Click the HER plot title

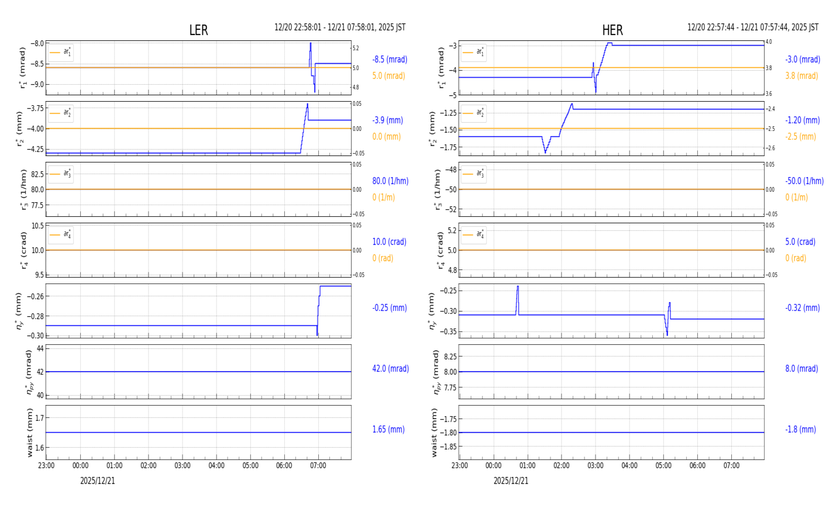coord(612,30)
